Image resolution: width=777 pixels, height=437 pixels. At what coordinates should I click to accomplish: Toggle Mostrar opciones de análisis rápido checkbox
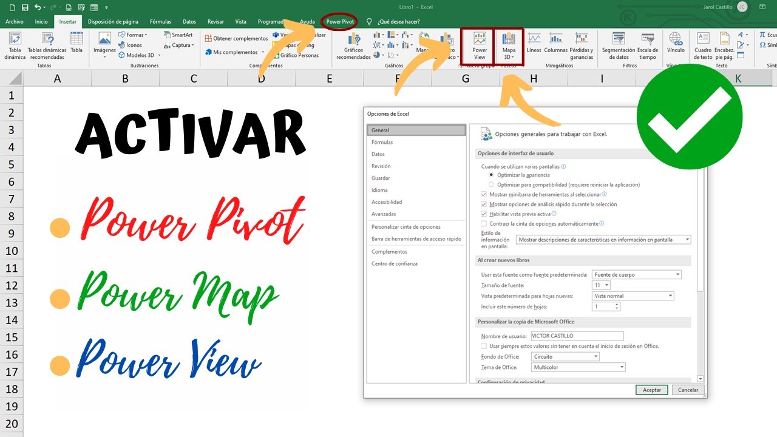tap(484, 204)
